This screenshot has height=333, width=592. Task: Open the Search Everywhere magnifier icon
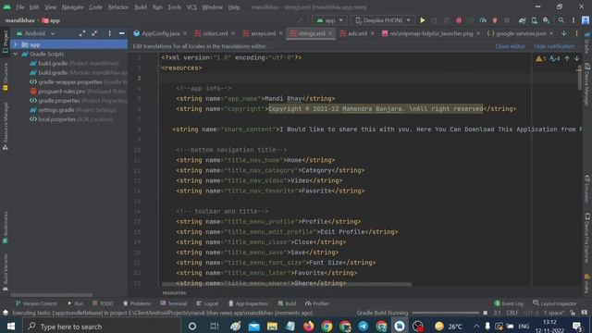(561, 20)
